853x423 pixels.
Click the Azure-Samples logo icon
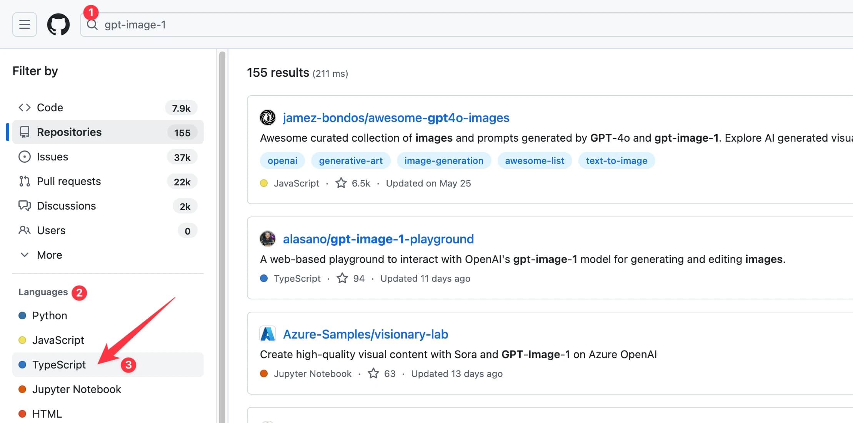pyautogui.click(x=268, y=334)
